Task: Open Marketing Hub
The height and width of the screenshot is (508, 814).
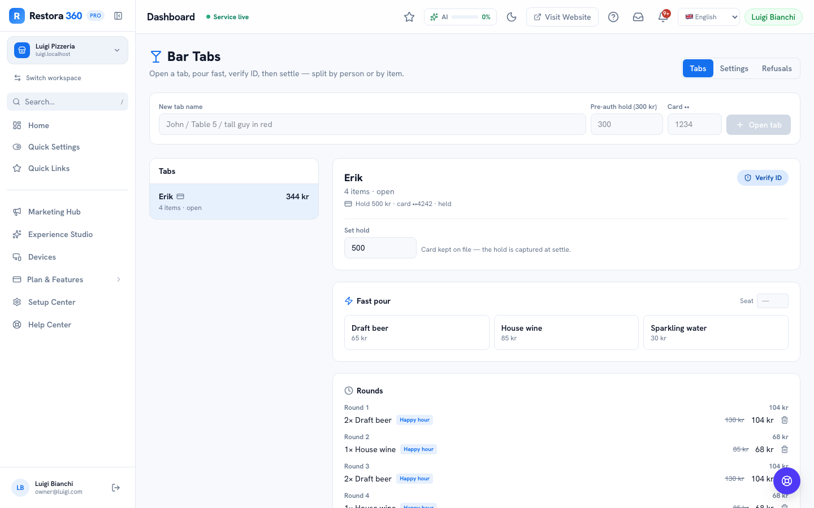Action: coord(67,212)
